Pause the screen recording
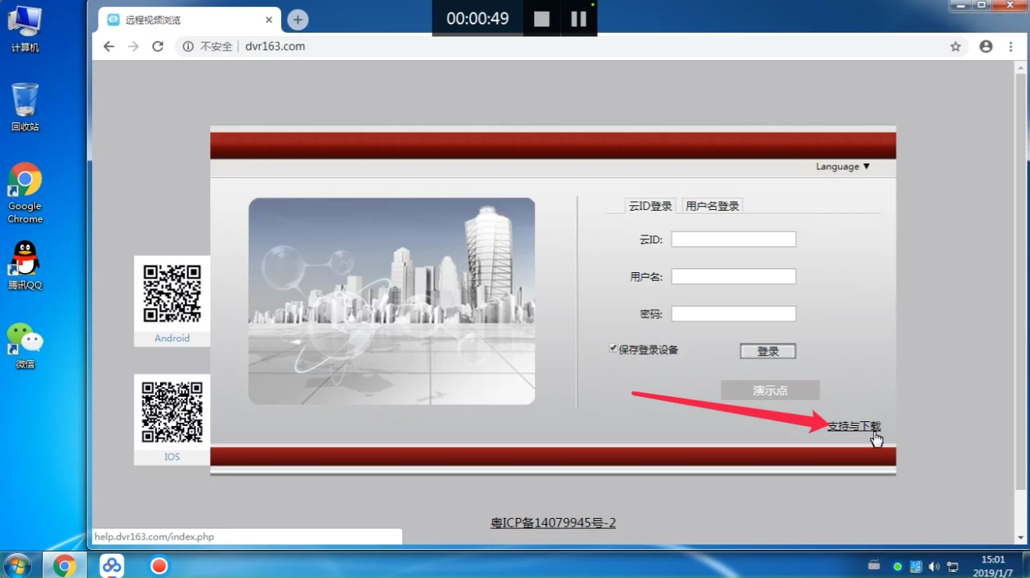Image resolution: width=1030 pixels, height=578 pixels. coord(579,20)
